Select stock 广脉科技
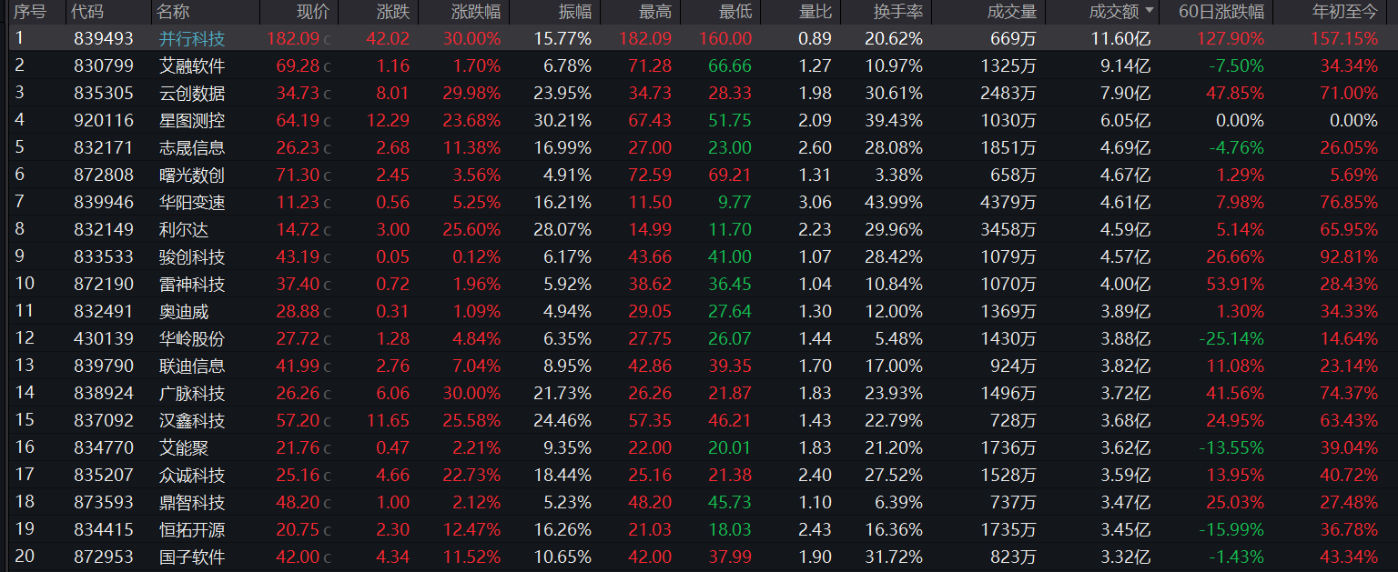This screenshot has height=572, width=1398. (192, 393)
